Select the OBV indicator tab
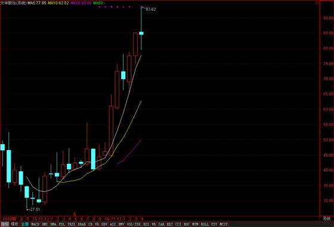334x227 pixels. 104,224
